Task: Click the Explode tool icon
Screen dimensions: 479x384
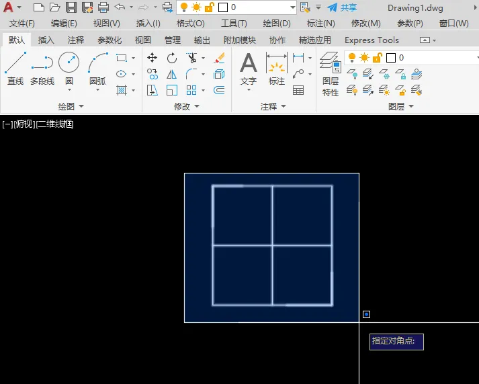Action: click(x=219, y=74)
